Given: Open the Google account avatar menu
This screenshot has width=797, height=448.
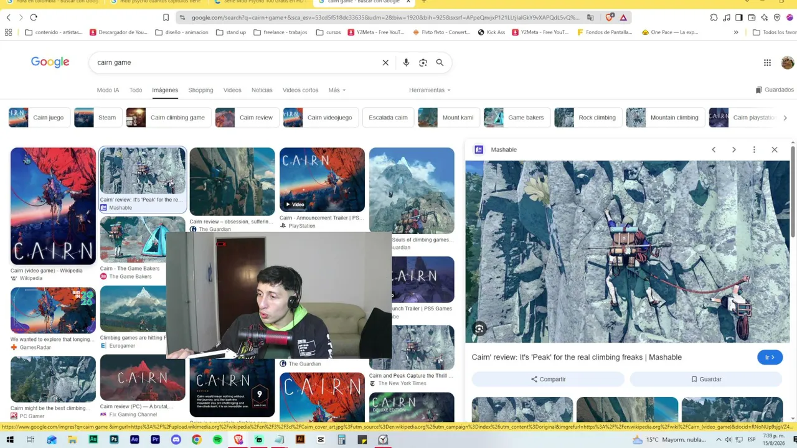Looking at the screenshot, I should (x=788, y=62).
